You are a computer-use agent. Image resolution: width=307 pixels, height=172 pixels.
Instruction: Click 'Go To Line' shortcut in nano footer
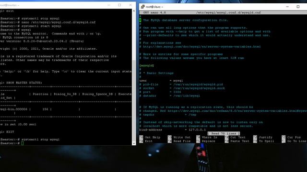click(x=294, y=141)
